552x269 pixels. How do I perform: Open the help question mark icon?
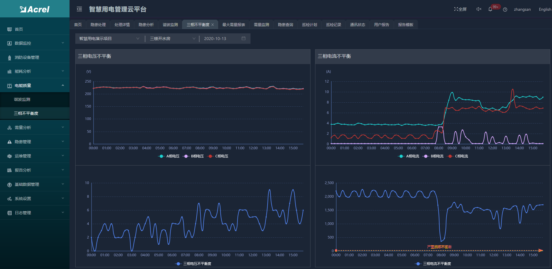(x=505, y=10)
